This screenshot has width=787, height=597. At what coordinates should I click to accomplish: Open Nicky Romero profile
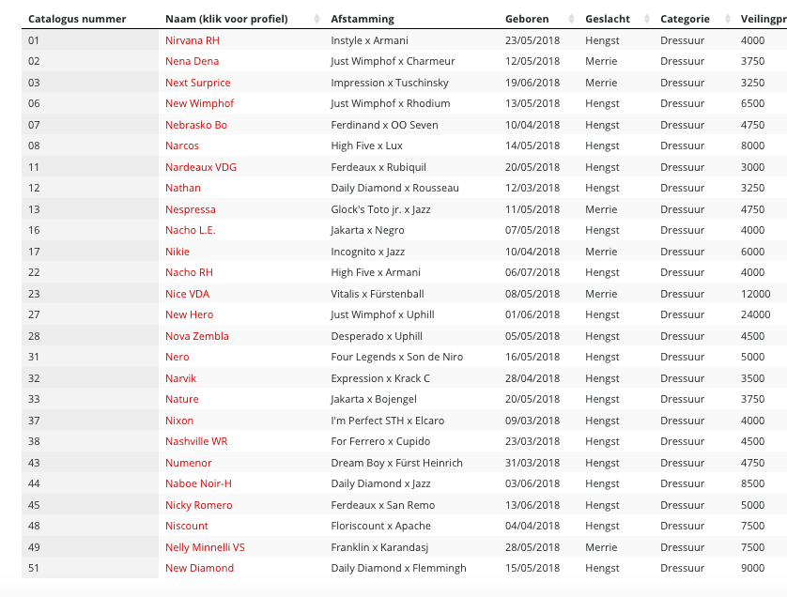click(199, 505)
